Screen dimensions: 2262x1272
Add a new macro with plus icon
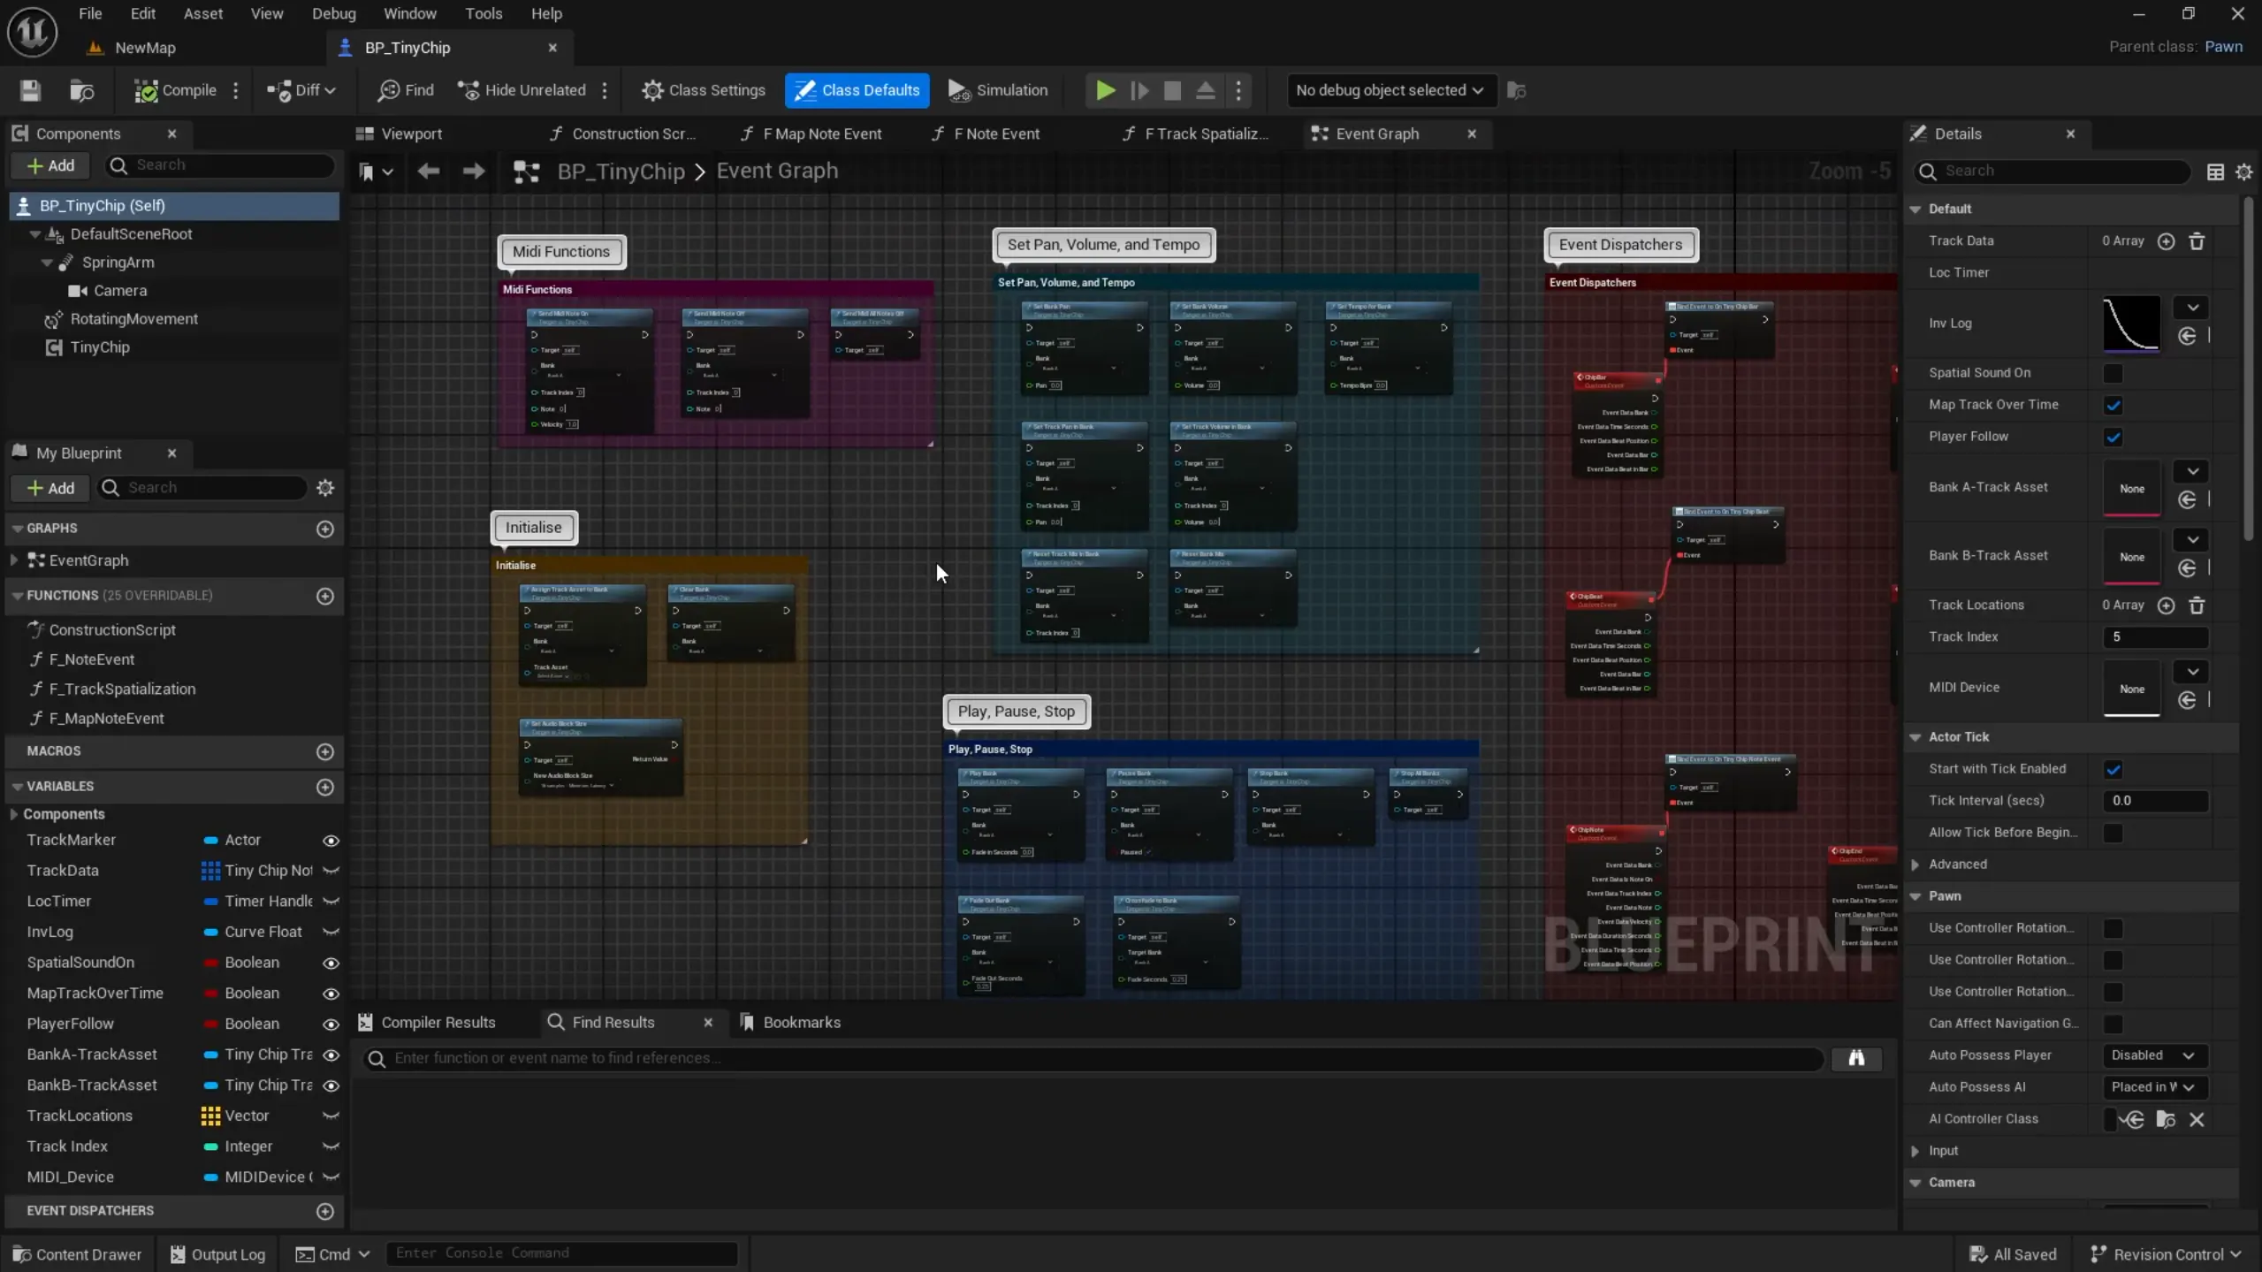coord(325,751)
